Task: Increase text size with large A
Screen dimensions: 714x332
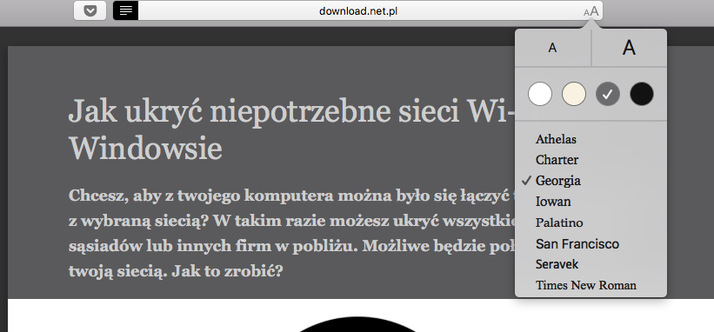Action: 630,48
